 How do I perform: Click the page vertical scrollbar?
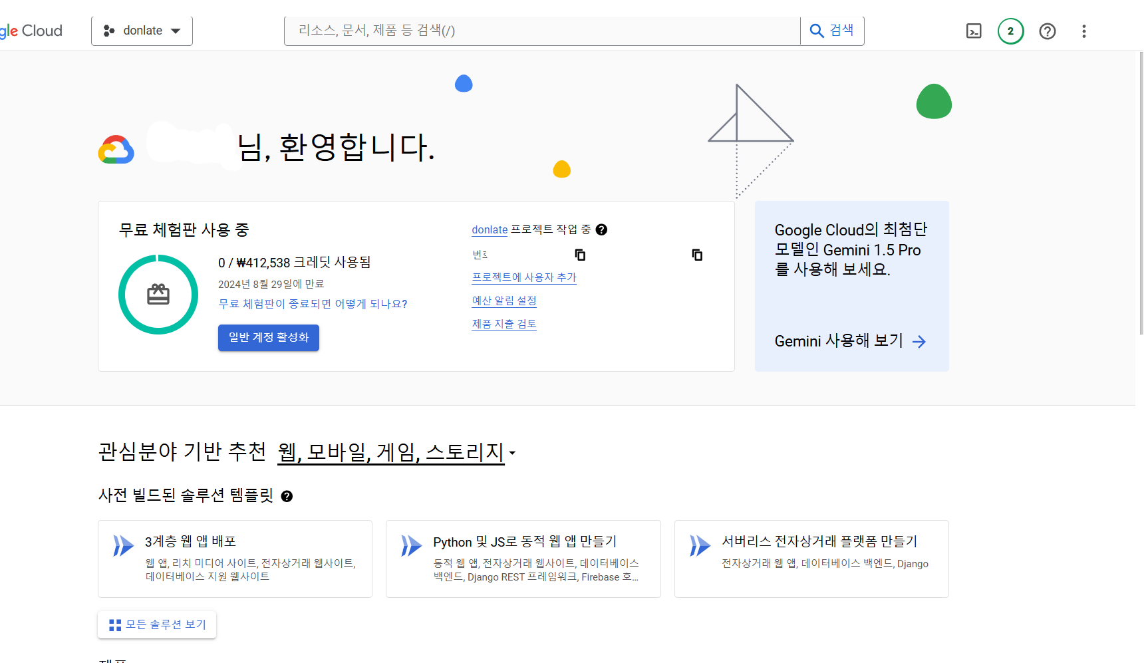[x=1141, y=193]
